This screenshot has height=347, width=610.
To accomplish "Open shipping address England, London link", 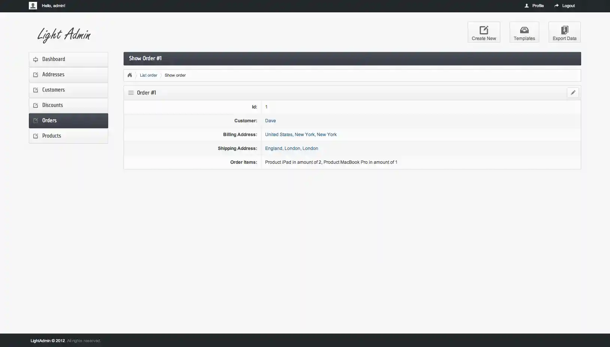I will click(292, 148).
